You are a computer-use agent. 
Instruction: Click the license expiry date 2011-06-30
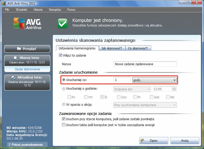(15, 139)
